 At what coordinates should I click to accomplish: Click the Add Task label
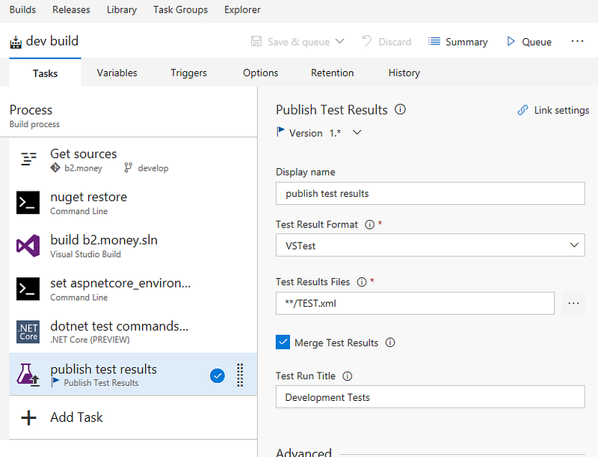(x=77, y=417)
